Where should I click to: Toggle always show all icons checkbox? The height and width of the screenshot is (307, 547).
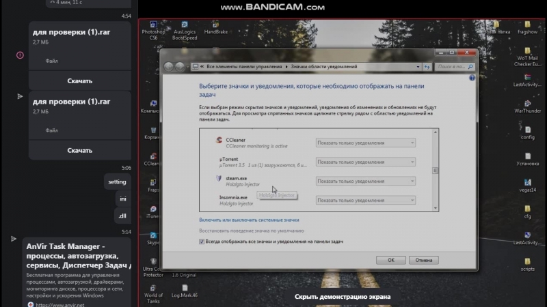(202, 242)
